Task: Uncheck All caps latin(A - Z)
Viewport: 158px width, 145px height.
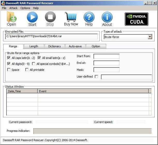Action: pyautogui.click(x=9, y=58)
